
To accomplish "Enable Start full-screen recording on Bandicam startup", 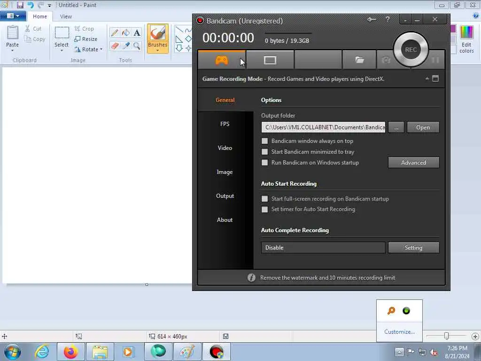I will tap(264, 199).
